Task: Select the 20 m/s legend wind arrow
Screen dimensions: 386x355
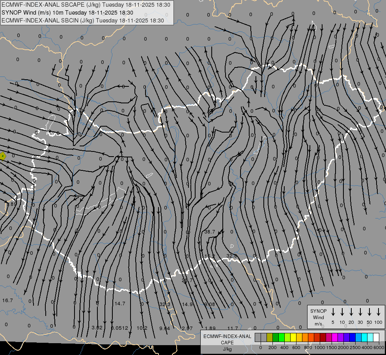Action: pyautogui.click(x=351, y=312)
